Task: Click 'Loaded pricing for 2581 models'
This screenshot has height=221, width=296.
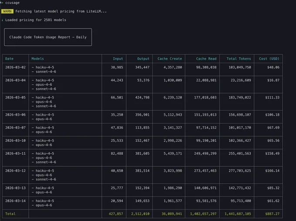Action: (x=36, y=20)
